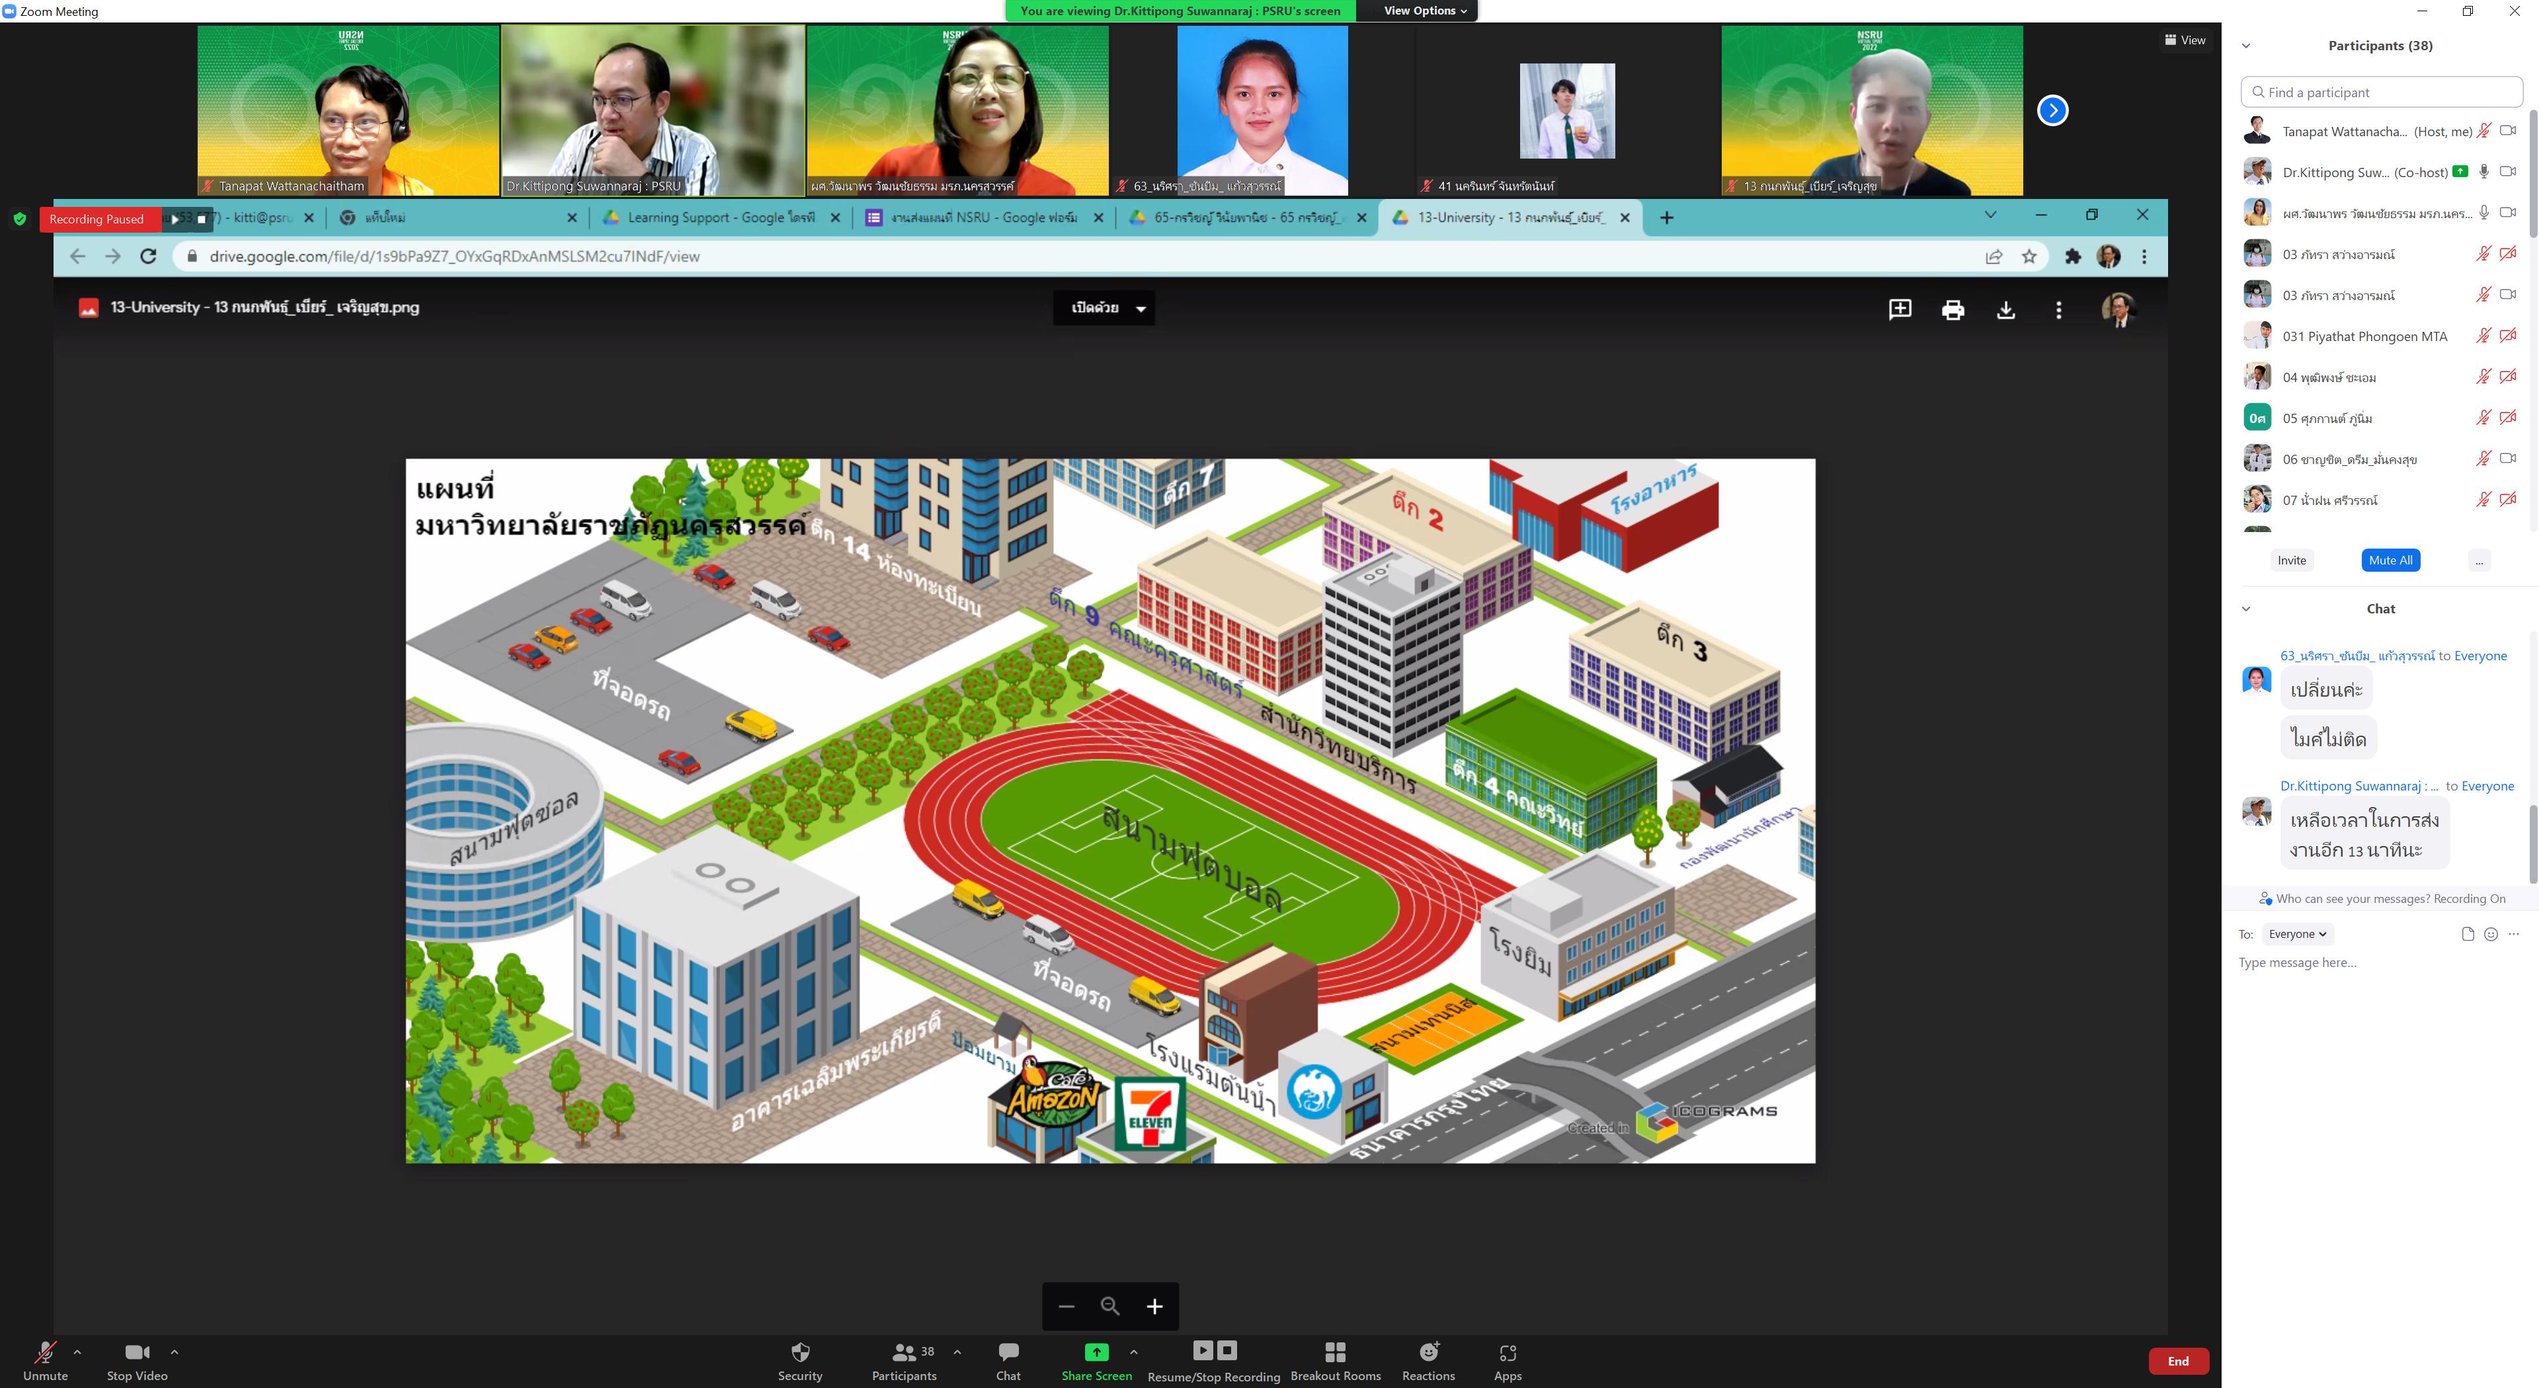Open the browser extensions puzzle icon
This screenshot has height=1388, width=2539.
pos(2073,256)
